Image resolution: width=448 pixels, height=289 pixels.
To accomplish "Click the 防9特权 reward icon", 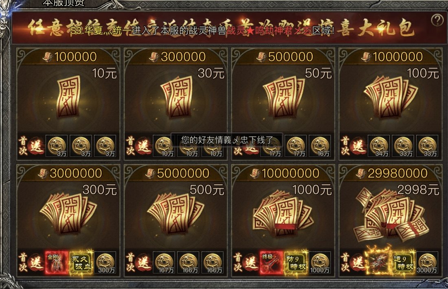I will coord(296,263).
